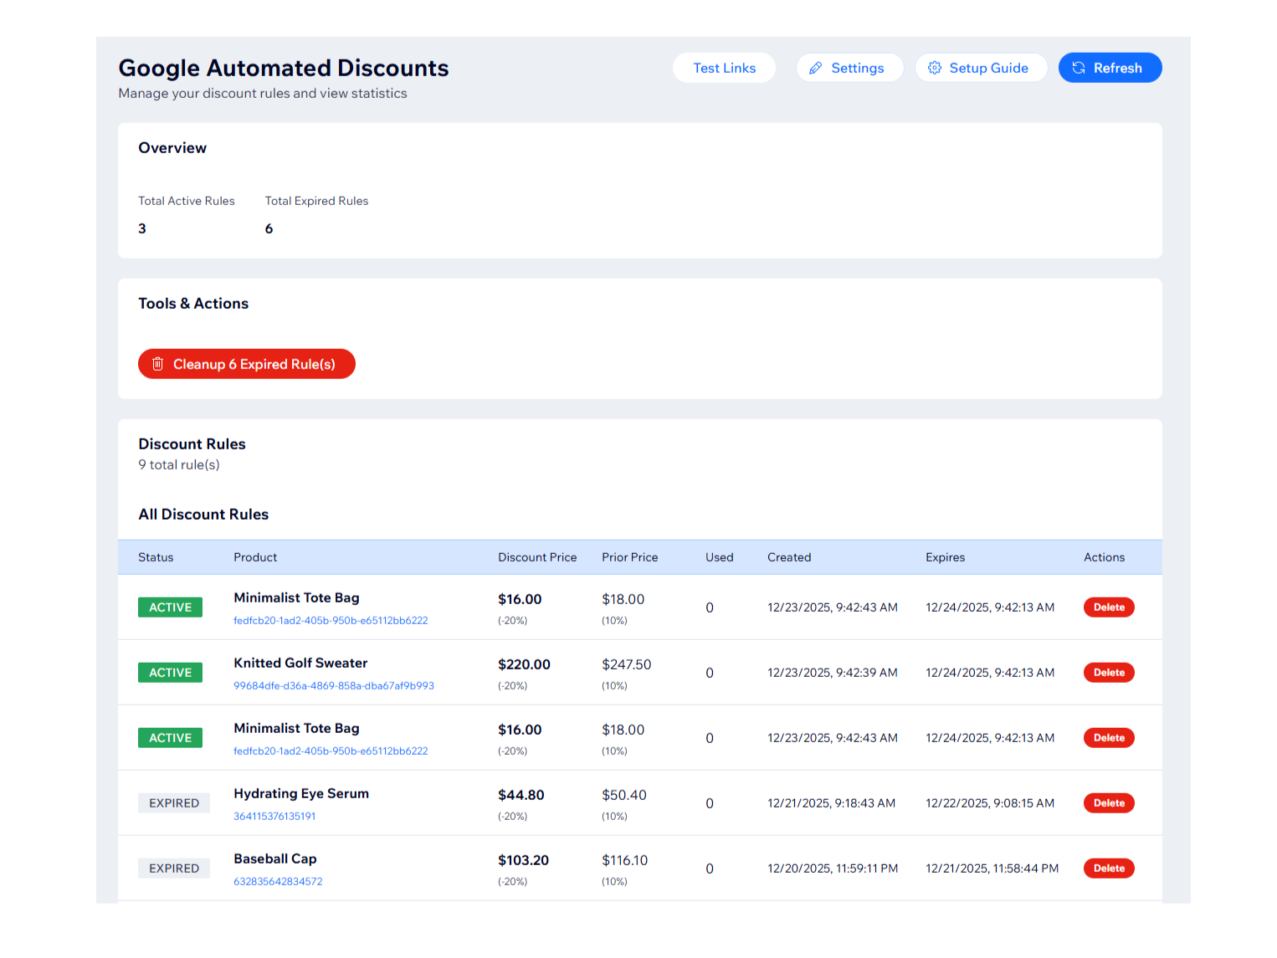Screen dimensions: 1277x958
Task: Open Hydrating Eye Serum product ID link
Action: click(x=274, y=817)
